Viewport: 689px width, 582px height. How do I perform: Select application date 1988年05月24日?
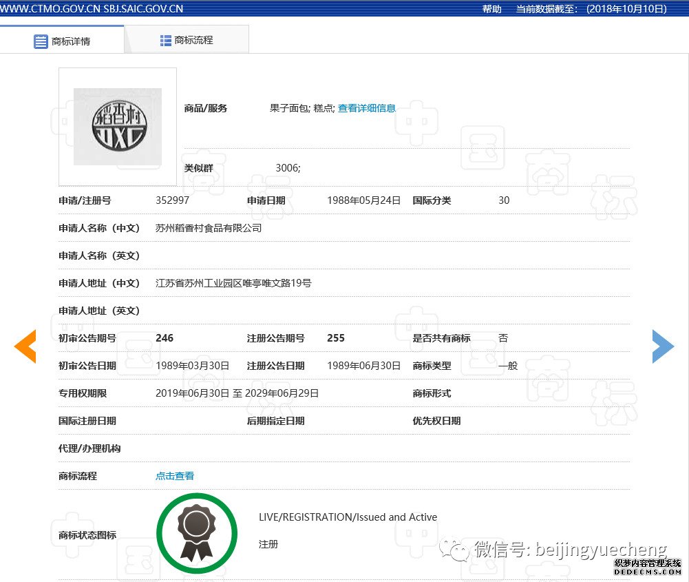(x=363, y=200)
